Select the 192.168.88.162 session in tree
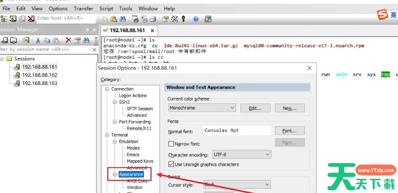The image size is (398, 193). [x=39, y=75]
